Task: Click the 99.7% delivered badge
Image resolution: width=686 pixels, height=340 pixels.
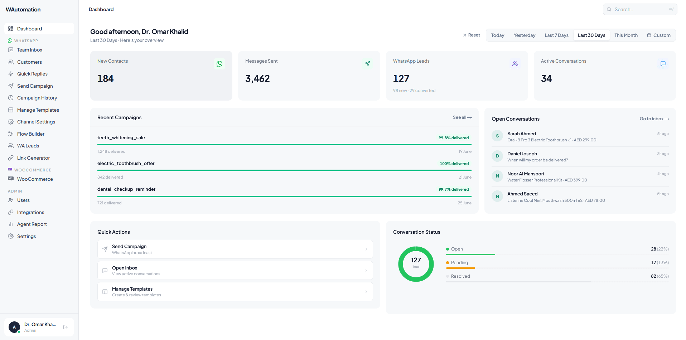Action: 454,189
